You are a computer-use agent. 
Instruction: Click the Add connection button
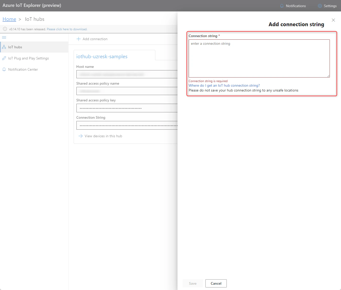(92, 39)
